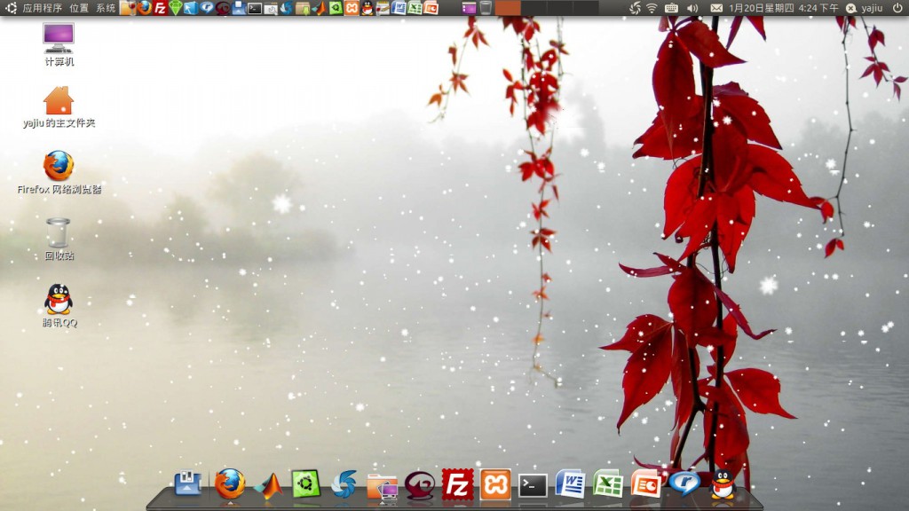The width and height of the screenshot is (909, 511).
Task: Open yajiu的主文件夹 home folder on desktop
Action: pos(59,100)
